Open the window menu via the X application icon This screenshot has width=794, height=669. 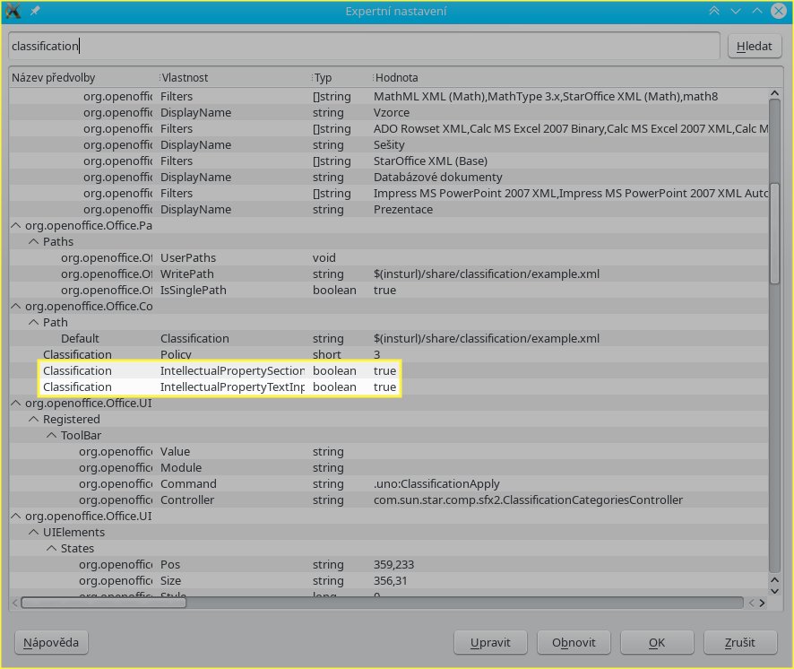coord(13,11)
